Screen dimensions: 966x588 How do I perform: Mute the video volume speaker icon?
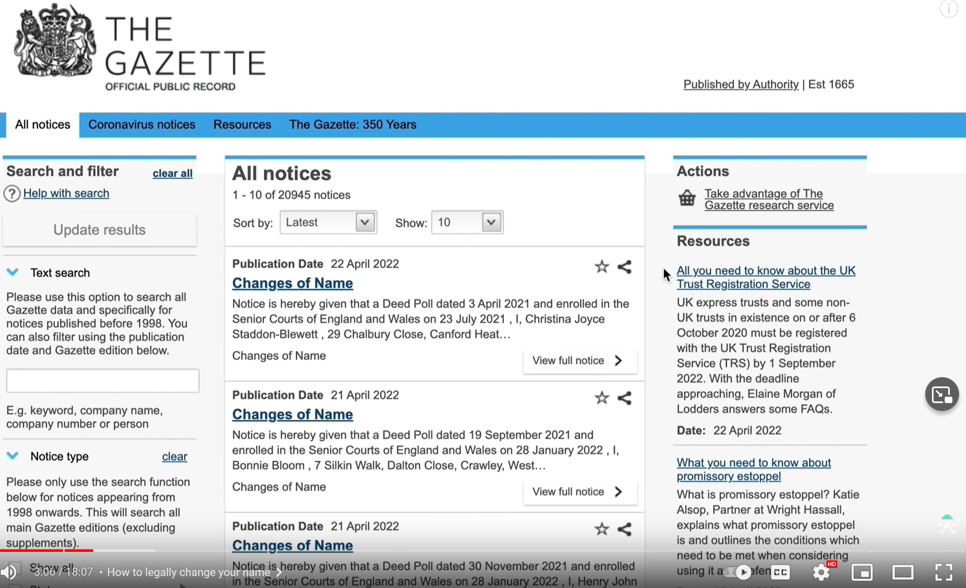[x=9, y=572]
